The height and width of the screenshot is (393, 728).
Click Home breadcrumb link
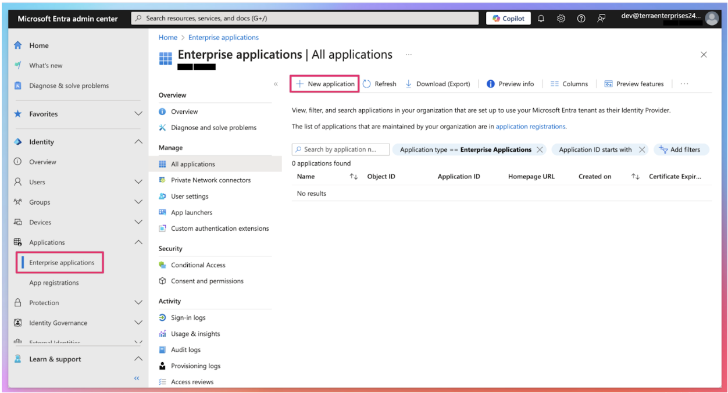[168, 37]
